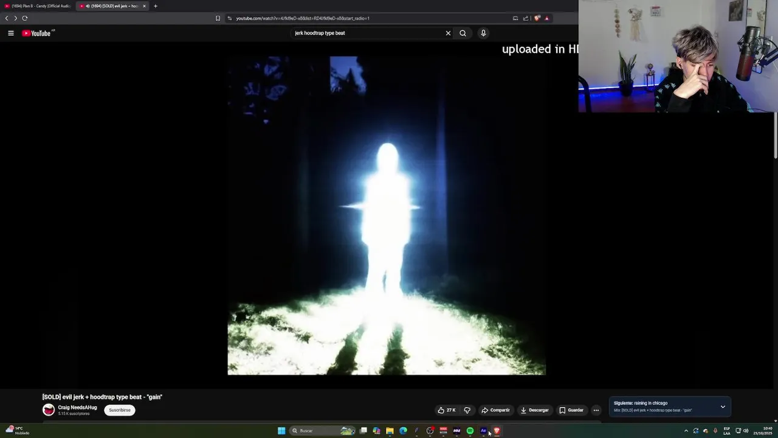Open the ESP LAA language switcher
Image resolution: width=778 pixels, height=438 pixels.
tap(727, 431)
